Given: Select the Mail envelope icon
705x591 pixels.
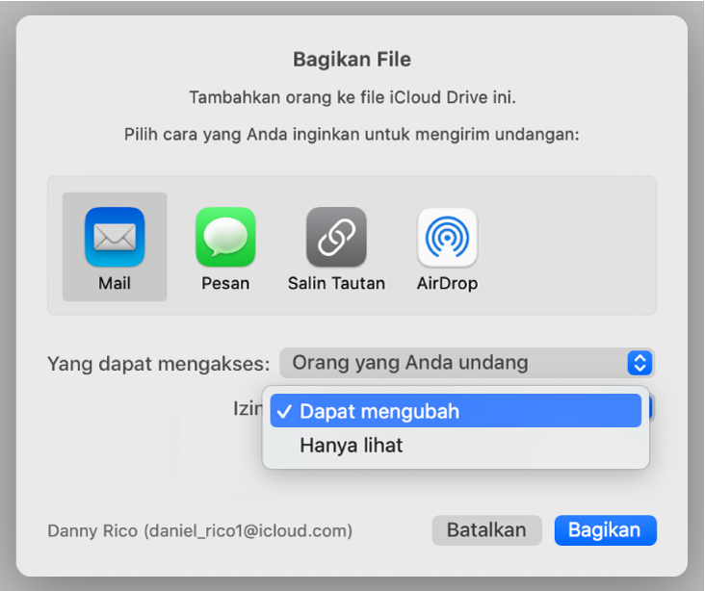Looking at the screenshot, I should tap(115, 237).
